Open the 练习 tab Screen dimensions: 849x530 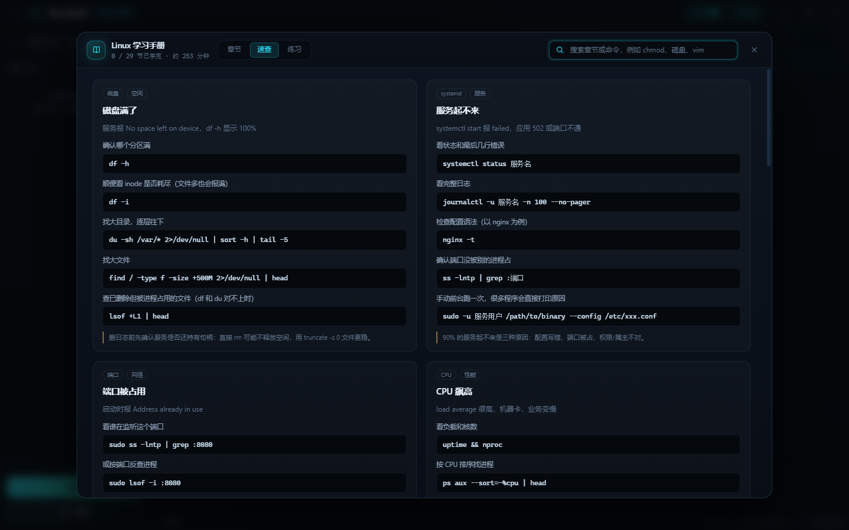(x=294, y=49)
